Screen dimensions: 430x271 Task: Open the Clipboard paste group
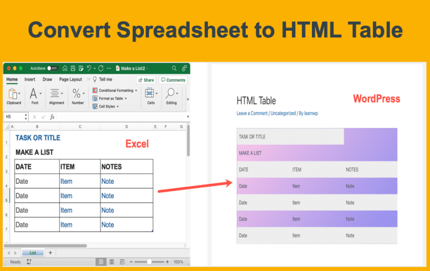click(13, 96)
